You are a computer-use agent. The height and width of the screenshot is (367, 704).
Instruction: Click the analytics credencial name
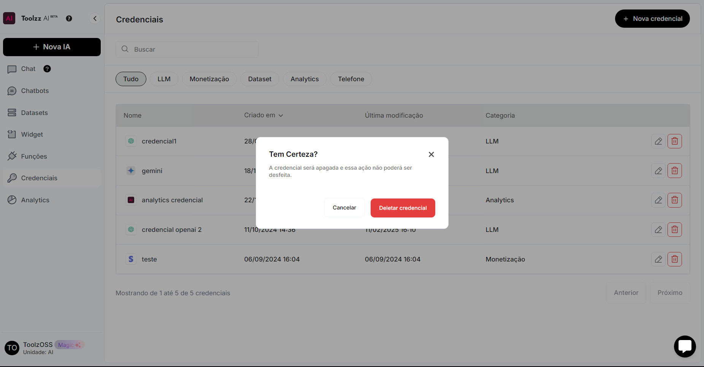tap(172, 200)
